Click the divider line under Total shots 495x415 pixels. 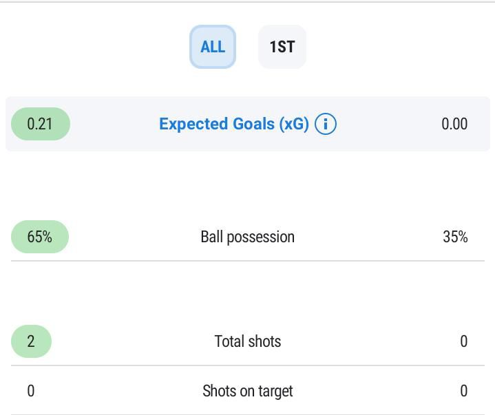[x=247, y=365]
